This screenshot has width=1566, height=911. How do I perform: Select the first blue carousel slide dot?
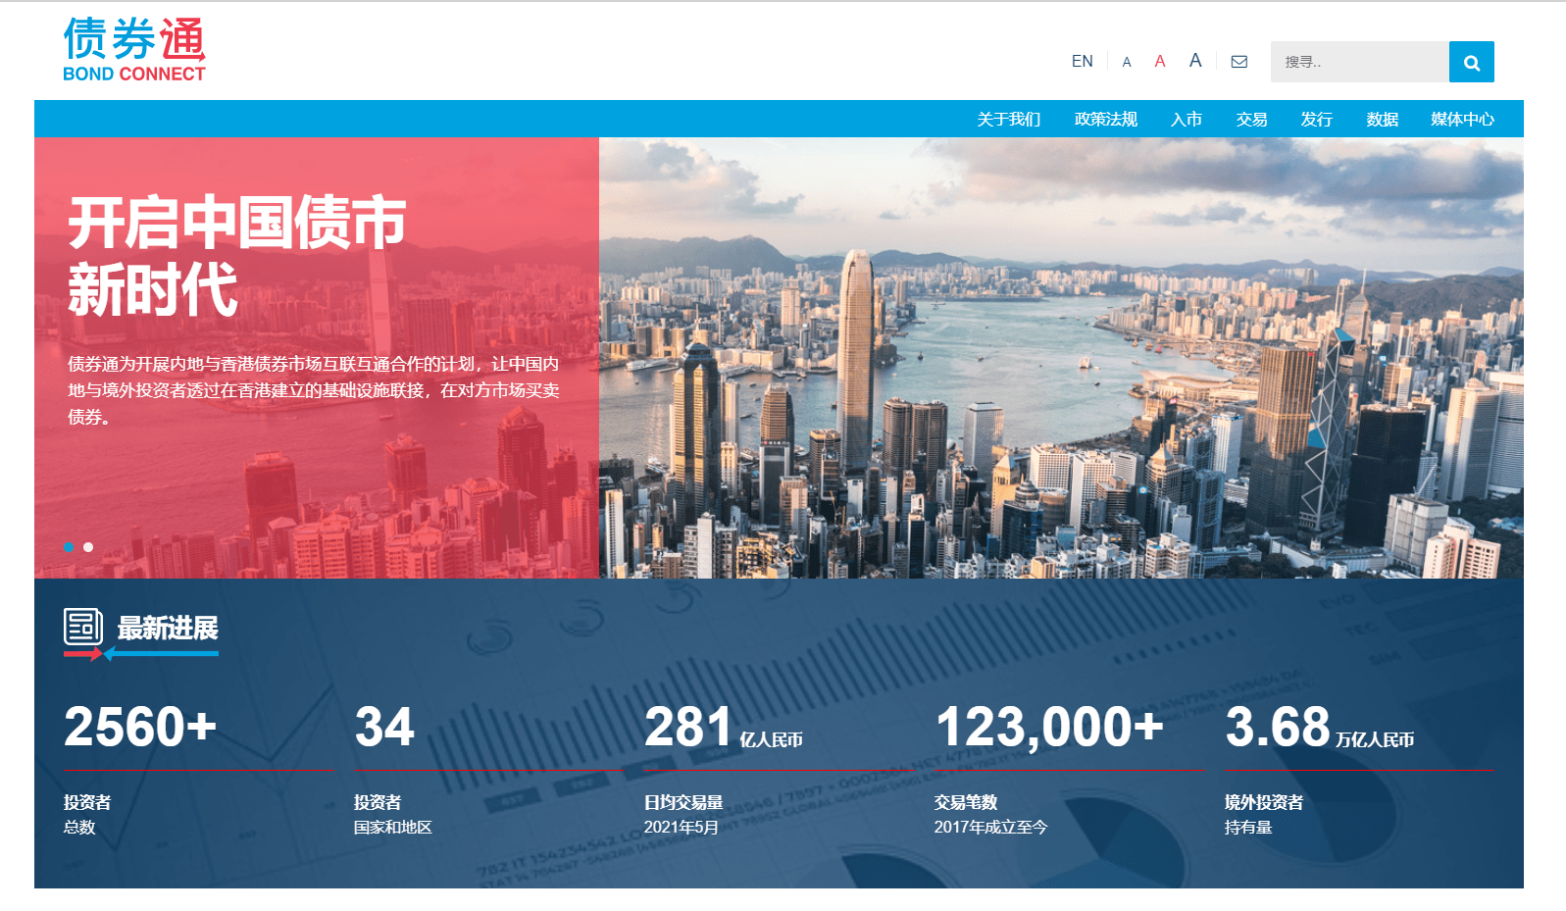coord(69,547)
